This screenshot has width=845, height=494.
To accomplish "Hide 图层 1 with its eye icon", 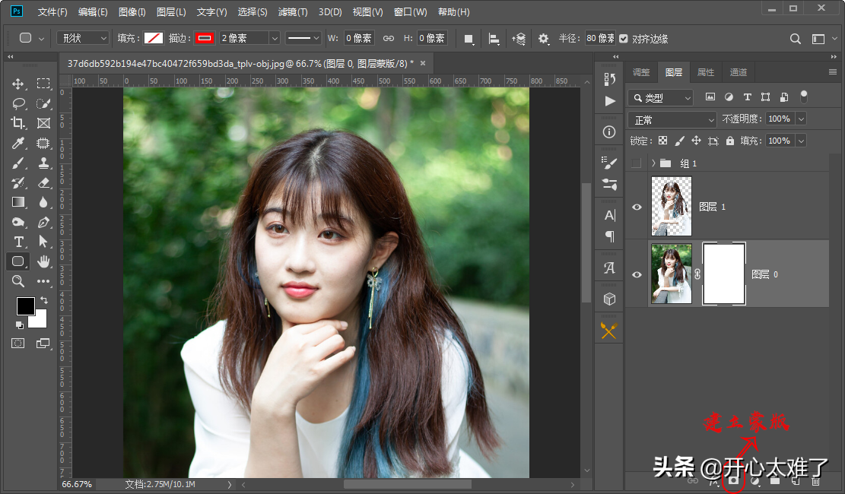I will (637, 207).
